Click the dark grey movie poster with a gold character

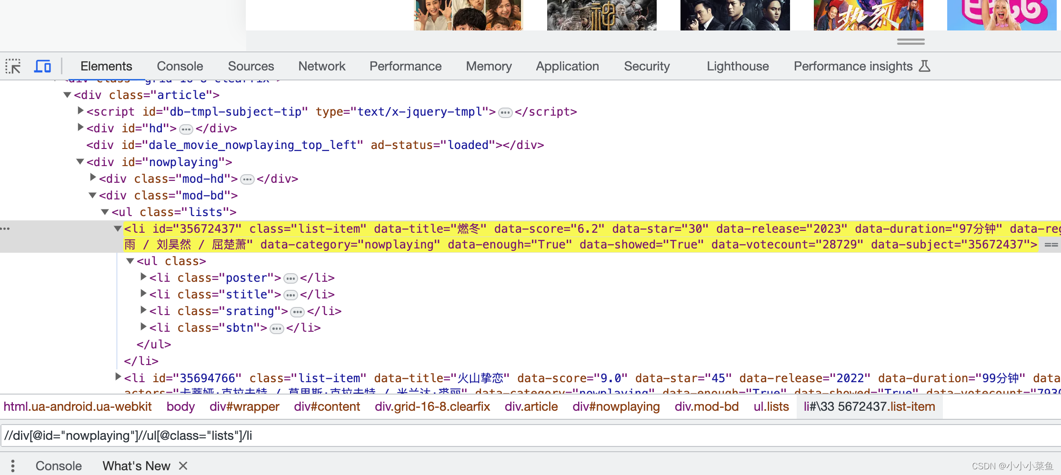[x=601, y=15]
